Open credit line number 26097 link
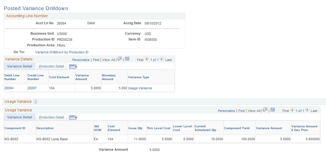Image resolution: width=326 pixels, height=157 pixels. click(32, 88)
